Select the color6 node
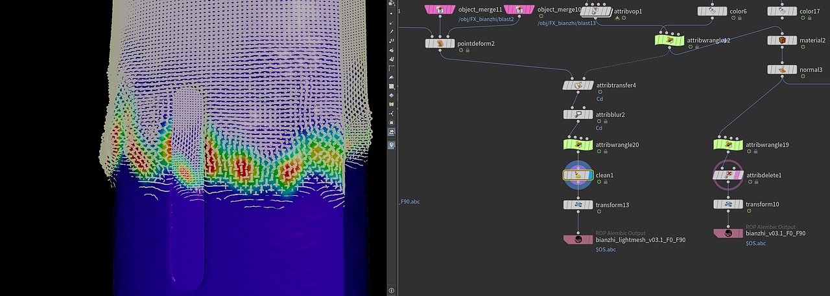830x296 pixels. pos(712,11)
